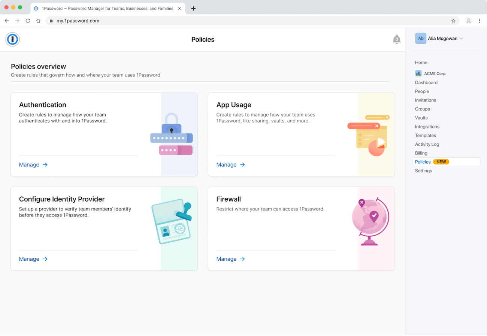
Task: Click inside the address bar
Action: point(150,21)
